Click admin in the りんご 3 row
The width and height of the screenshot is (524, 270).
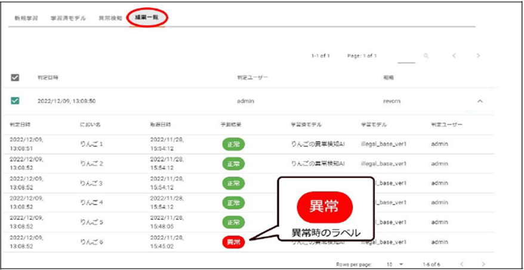439,183
